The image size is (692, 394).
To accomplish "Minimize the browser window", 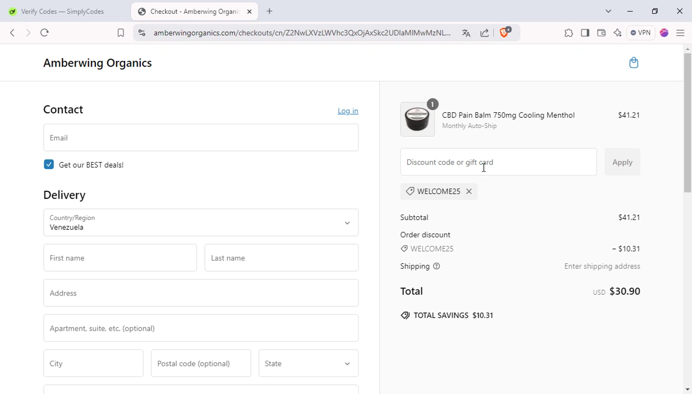I will pyautogui.click(x=630, y=12).
